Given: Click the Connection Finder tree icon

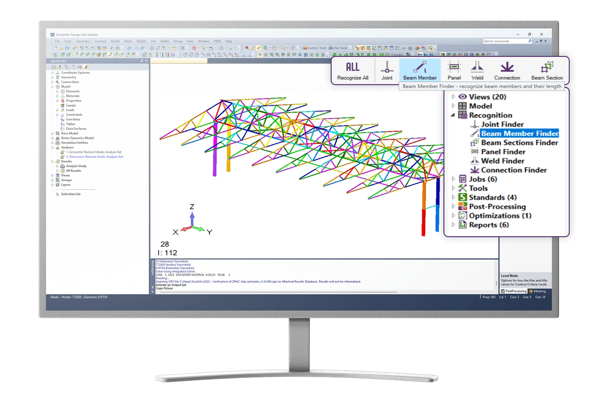Looking at the screenshot, I should [x=474, y=170].
